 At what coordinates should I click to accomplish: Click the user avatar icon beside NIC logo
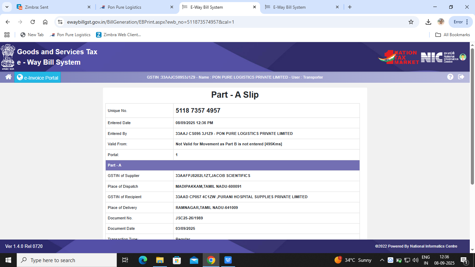[x=463, y=57]
